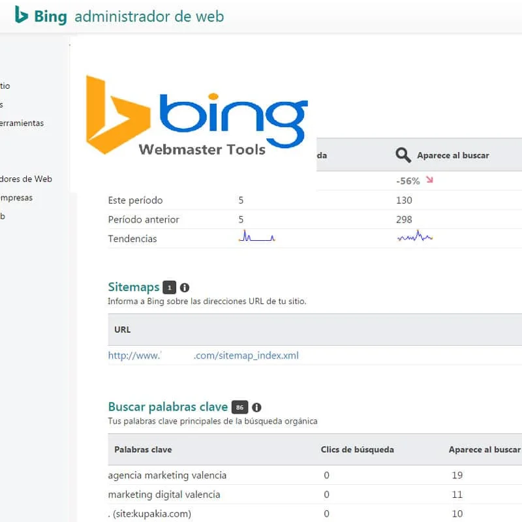The height and width of the screenshot is (522, 522).
Task: Click the Período anterior row label
Action: [x=144, y=220]
